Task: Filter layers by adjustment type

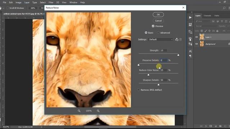Action: click(x=217, y=21)
